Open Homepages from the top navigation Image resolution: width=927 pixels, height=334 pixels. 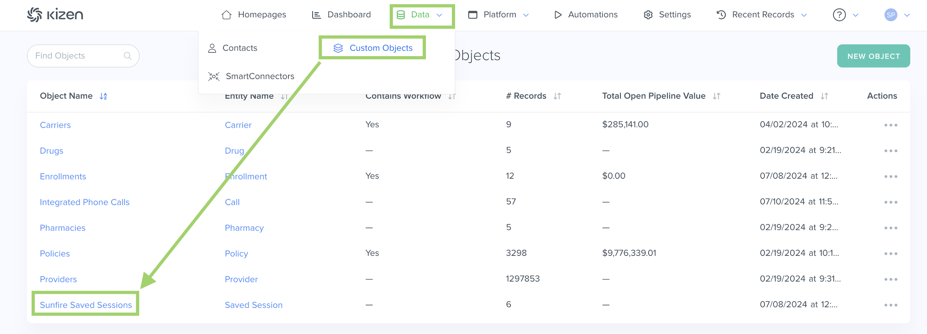point(254,15)
